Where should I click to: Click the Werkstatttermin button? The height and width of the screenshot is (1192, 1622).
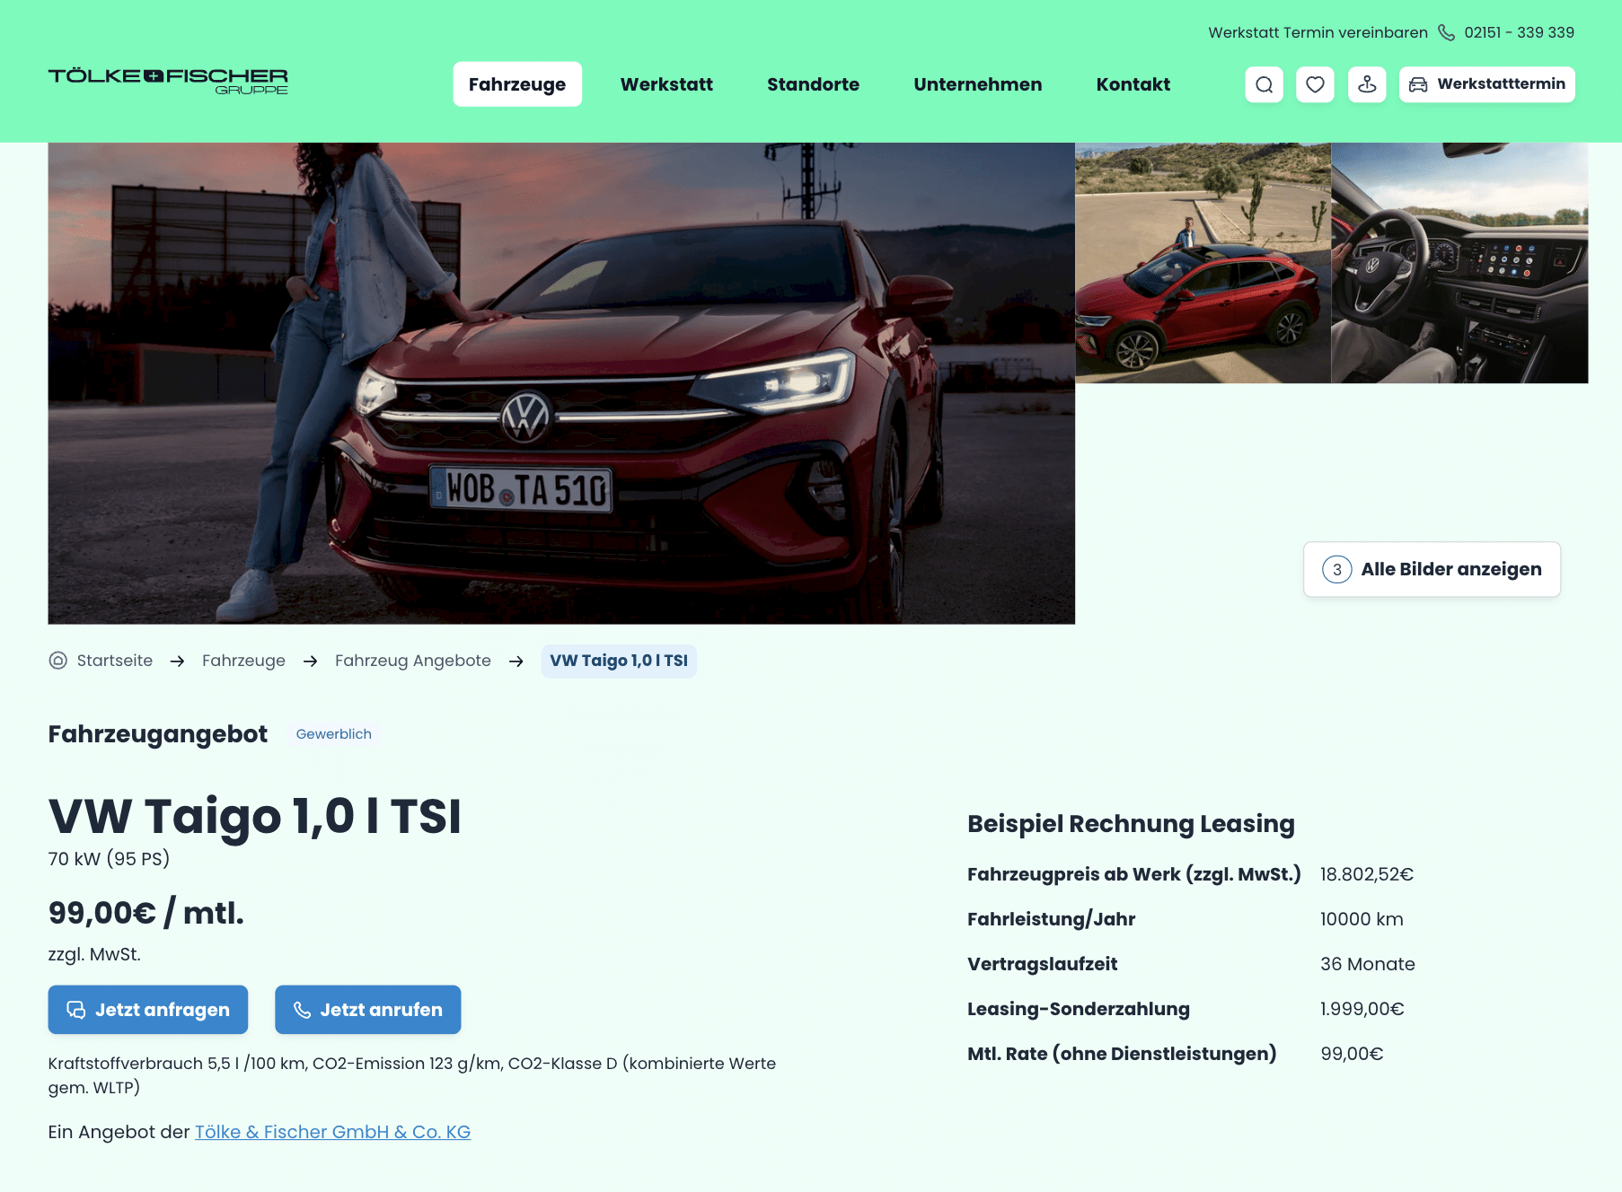1486,84
